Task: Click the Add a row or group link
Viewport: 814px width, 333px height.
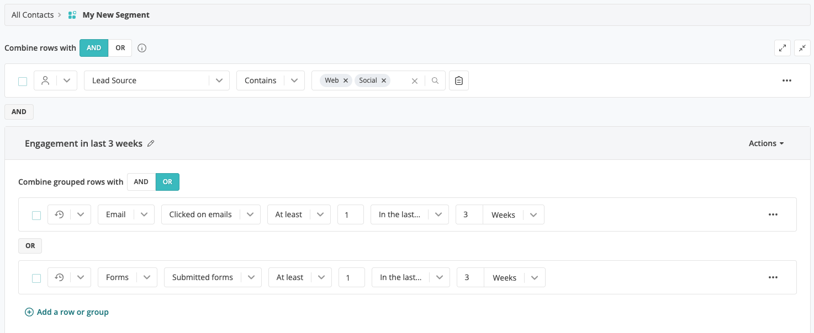Action: tap(66, 312)
